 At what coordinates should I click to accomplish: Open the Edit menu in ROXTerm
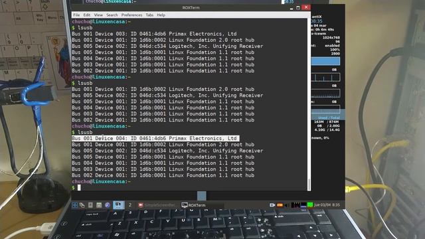(87, 15)
